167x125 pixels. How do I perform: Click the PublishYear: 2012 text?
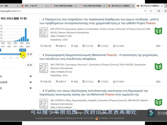click(x=59, y=75)
